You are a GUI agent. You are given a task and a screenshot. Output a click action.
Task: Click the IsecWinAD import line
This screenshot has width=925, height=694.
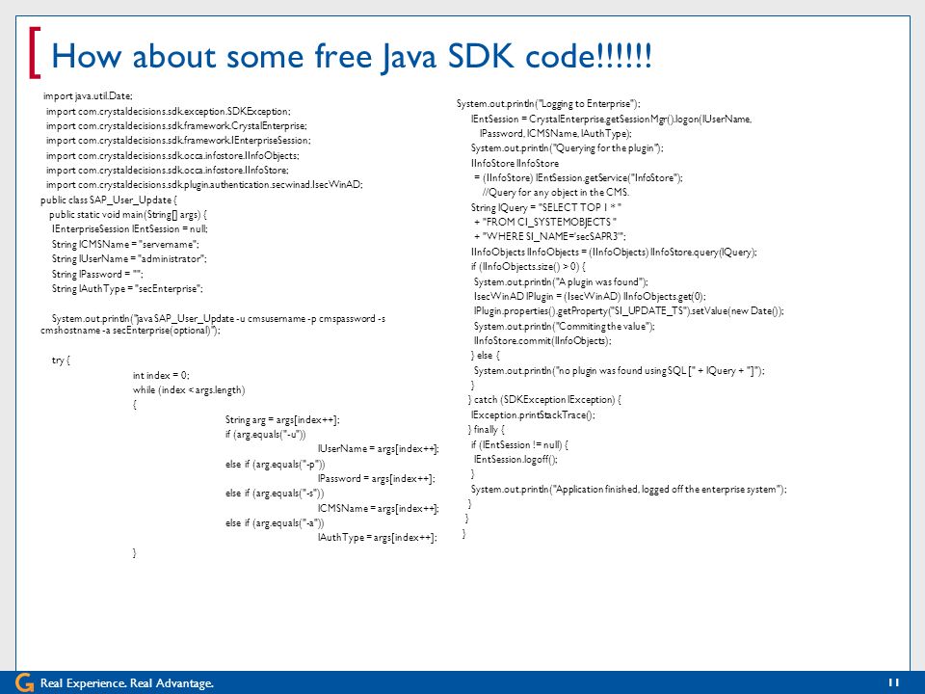tap(204, 185)
